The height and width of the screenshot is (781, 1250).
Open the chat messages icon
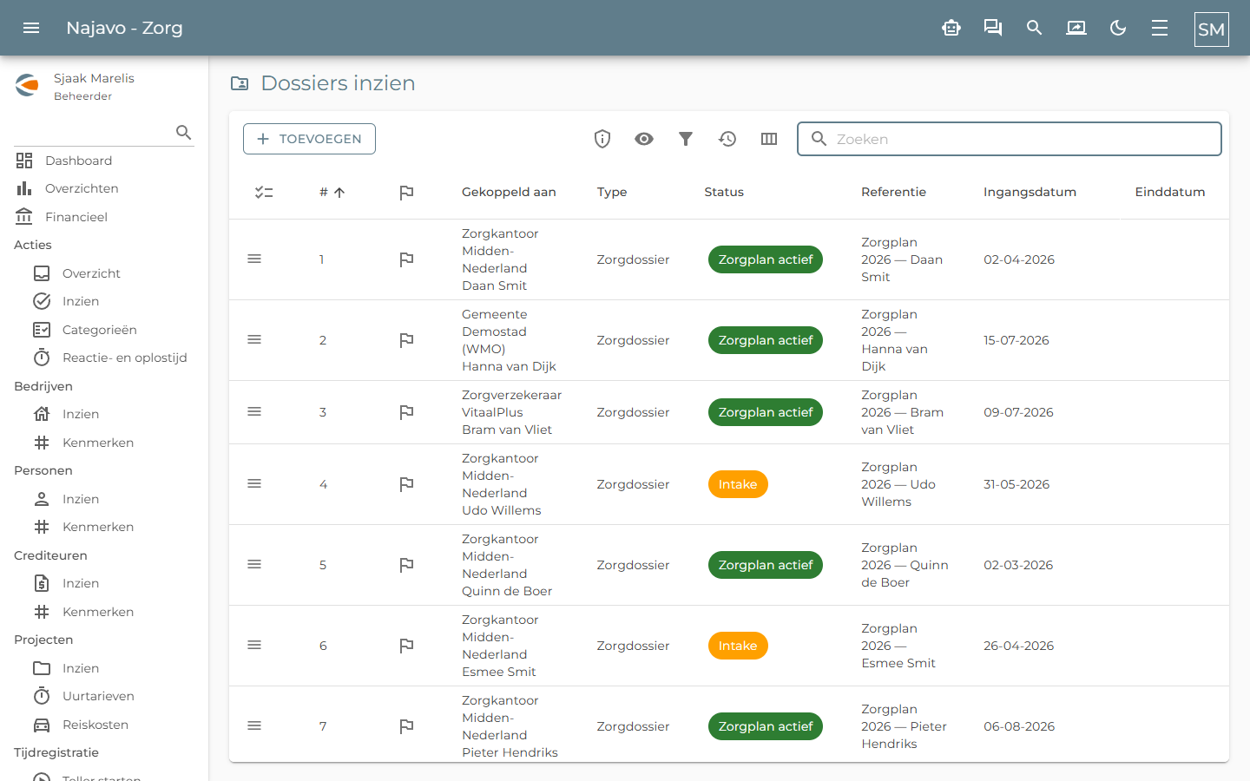pos(993,28)
